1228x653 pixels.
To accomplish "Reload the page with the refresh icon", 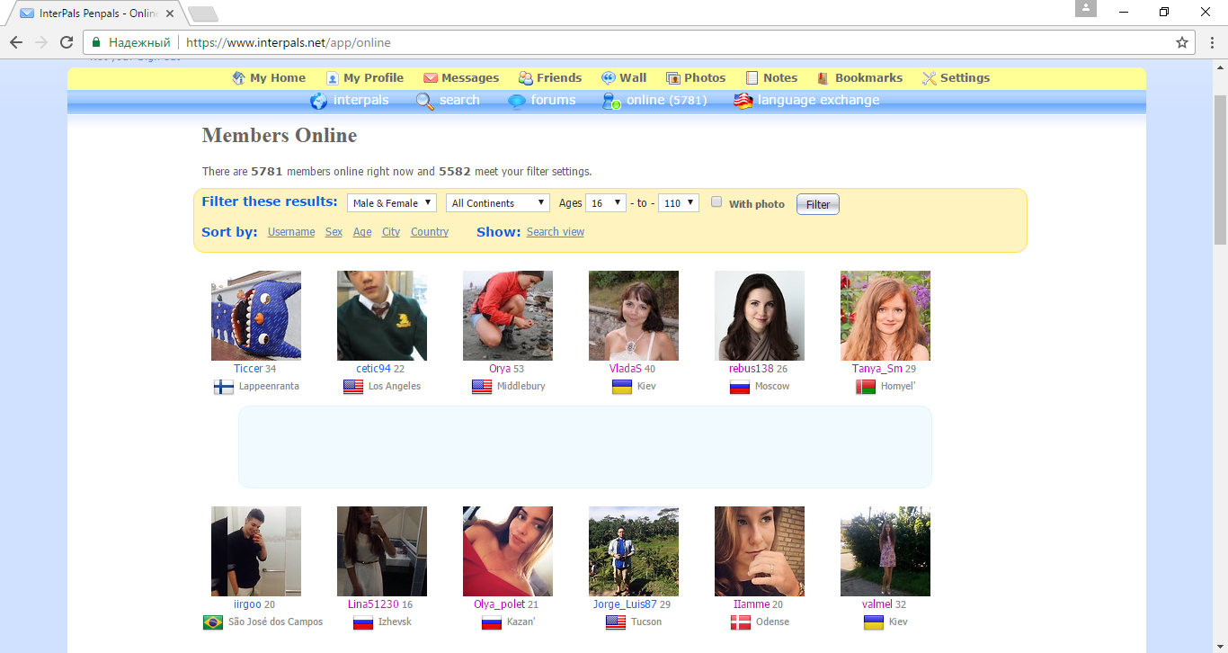I will coord(67,42).
